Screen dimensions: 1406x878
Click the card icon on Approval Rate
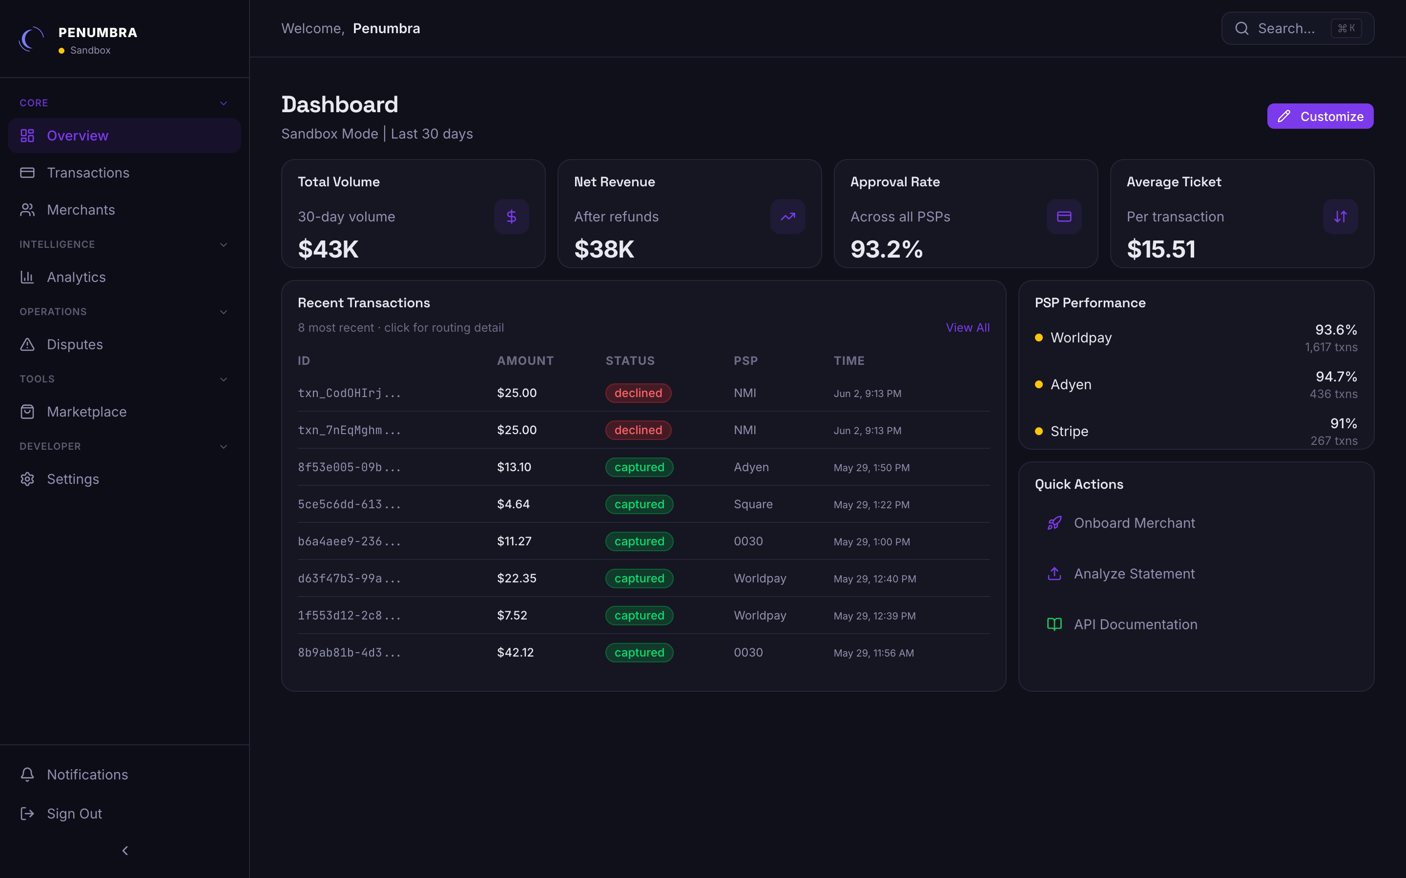[x=1064, y=217]
